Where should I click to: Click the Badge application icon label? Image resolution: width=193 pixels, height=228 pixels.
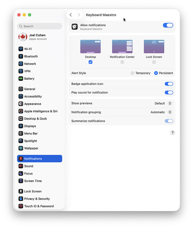coord(87,84)
